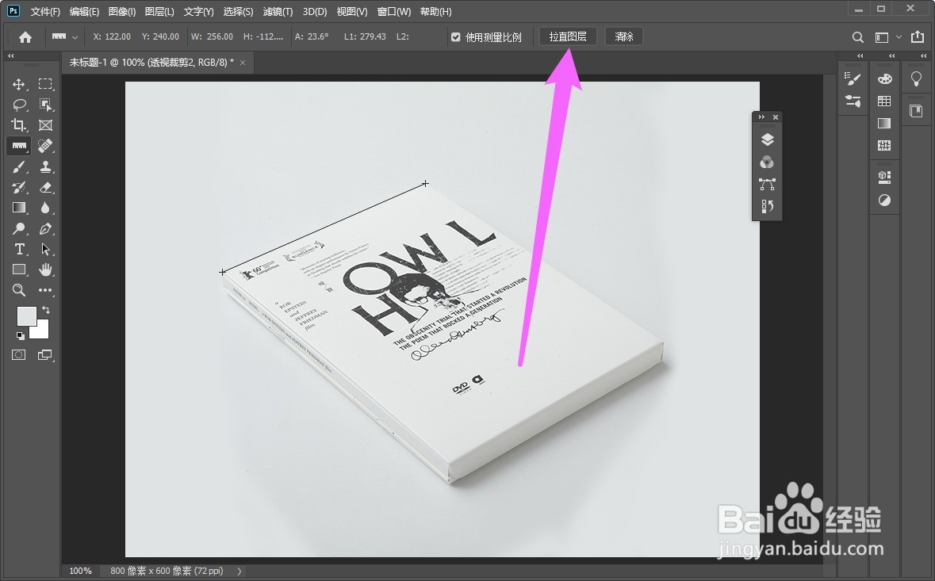Expand the status bar info arrow
This screenshot has height=581, width=935.
239,571
